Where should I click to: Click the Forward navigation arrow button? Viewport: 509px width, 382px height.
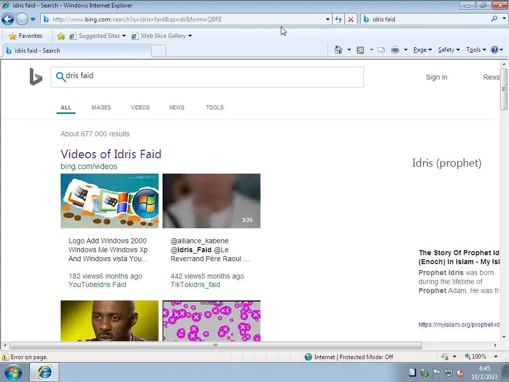(x=22, y=19)
